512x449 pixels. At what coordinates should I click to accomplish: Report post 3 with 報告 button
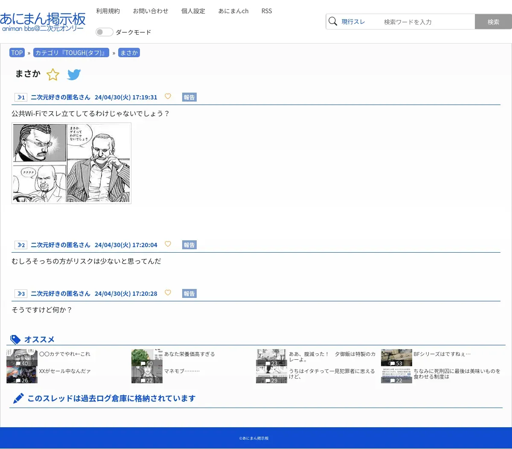tap(189, 294)
